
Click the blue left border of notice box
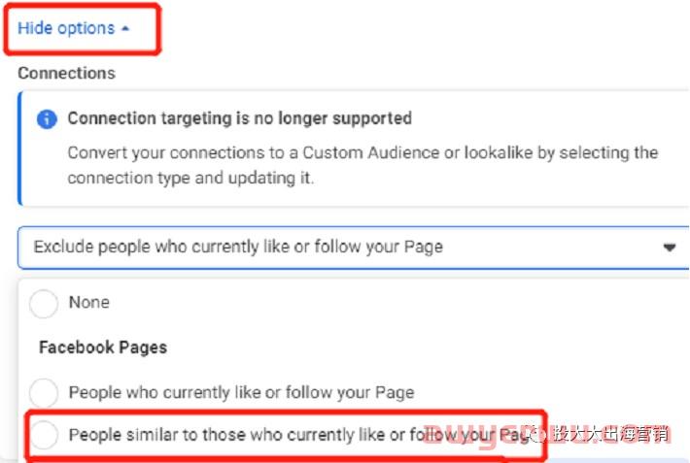[x=19, y=149]
